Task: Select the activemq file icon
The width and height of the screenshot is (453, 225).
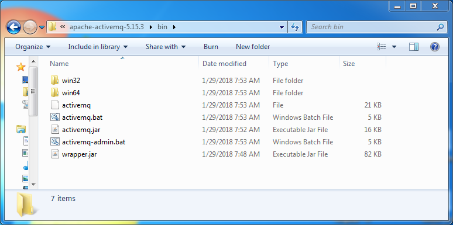Action: (x=55, y=105)
